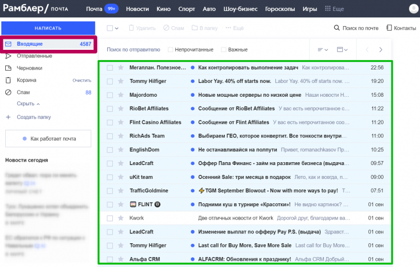Star the Мегаплан email
This screenshot has width=420, height=267.
tap(121, 68)
